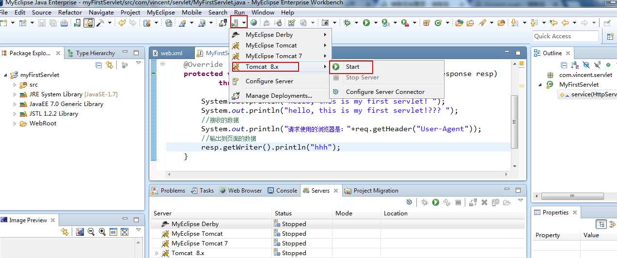The width and height of the screenshot is (617, 258).
Task: Open the Project Migration tab
Action: tap(371, 191)
